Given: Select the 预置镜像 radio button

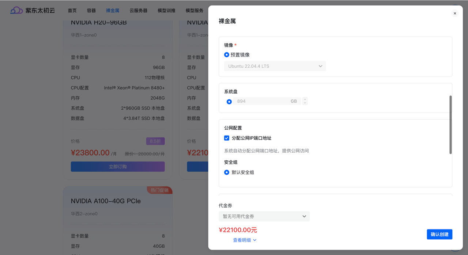Looking at the screenshot, I should pos(227,54).
